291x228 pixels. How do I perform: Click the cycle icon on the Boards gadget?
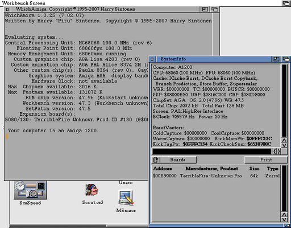point(156,160)
